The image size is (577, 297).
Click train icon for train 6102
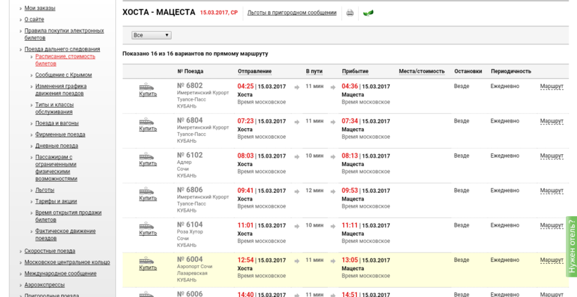[x=147, y=156]
